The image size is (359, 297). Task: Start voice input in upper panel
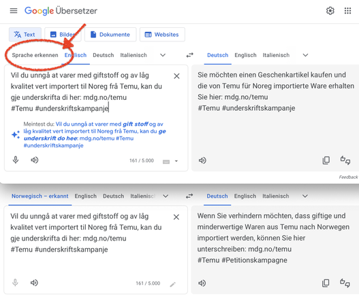click(x=16, y=160)
